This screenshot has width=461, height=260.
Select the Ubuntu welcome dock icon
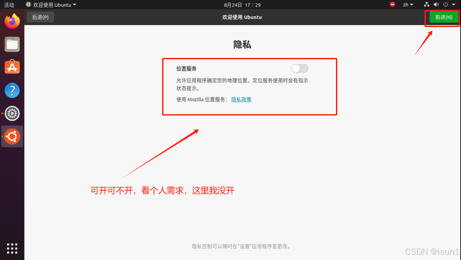tap(12, 136)
